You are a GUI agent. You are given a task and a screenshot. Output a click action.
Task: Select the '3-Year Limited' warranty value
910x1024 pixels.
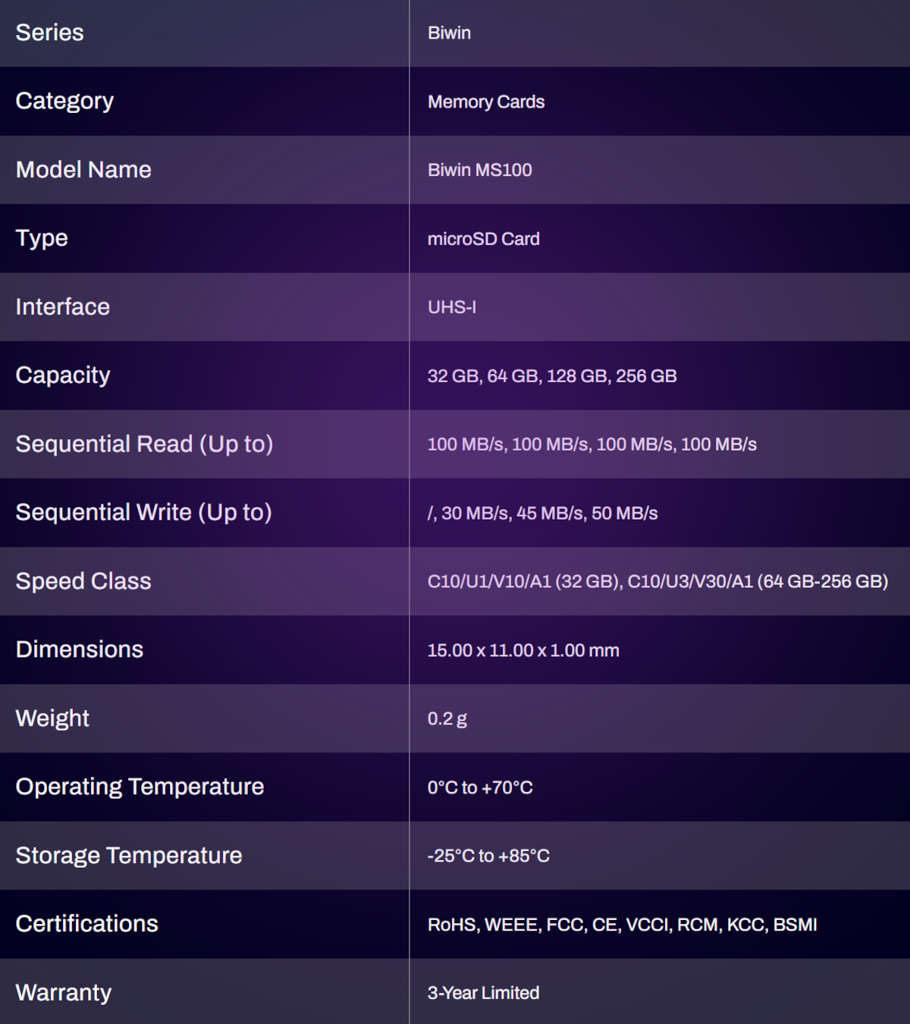[x=483, y=993]
